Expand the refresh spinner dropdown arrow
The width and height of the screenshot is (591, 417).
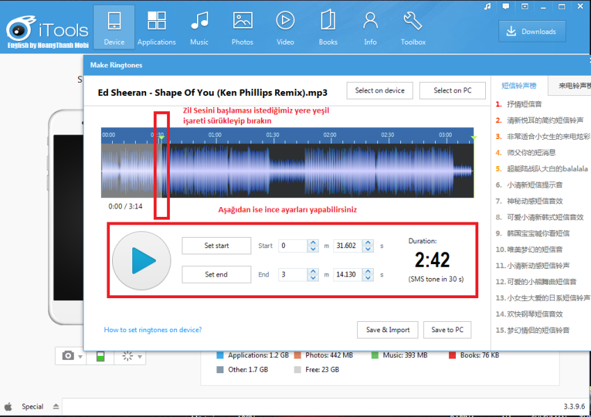[141, 357]
